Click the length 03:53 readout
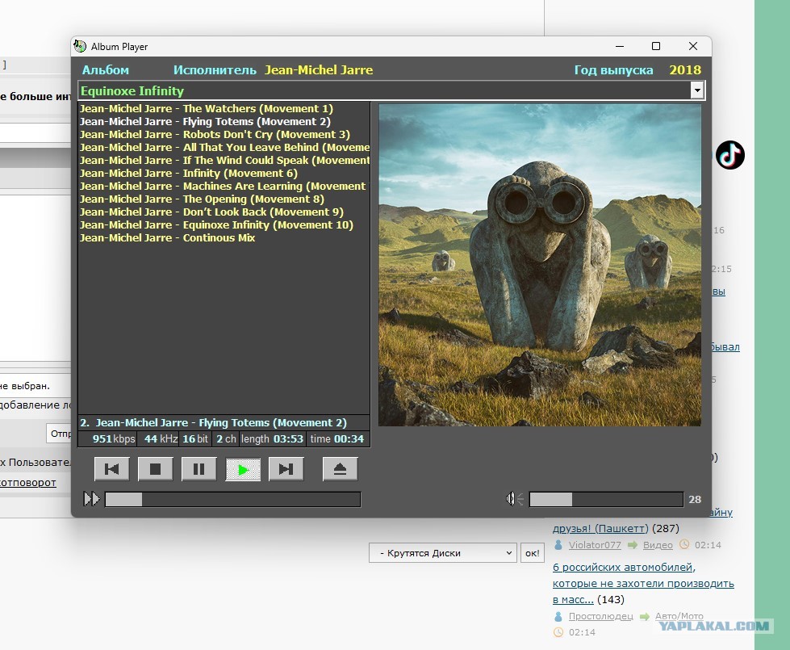This screenshot has height=650, width=790. pyautogui.click(x=272, y=439)
